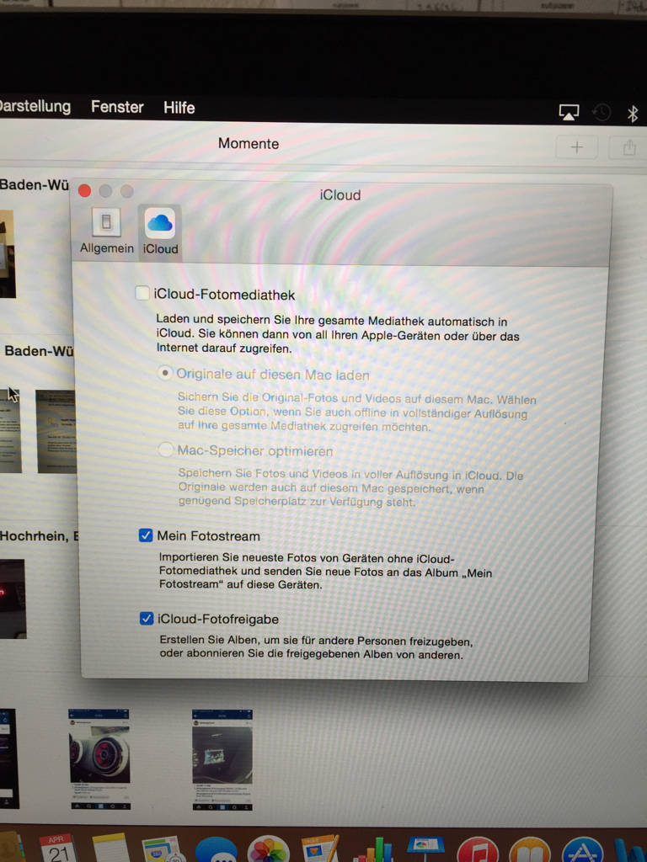This screenshot has width=647, height=862.
Task: Uncheck the Mein Fotostream checkbox
Action: [146, 535]
